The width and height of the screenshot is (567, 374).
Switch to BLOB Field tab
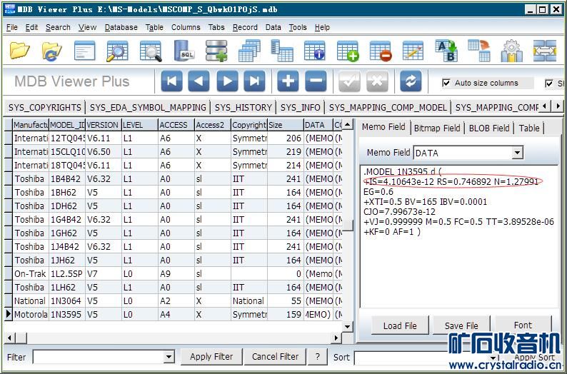point(489,128)
